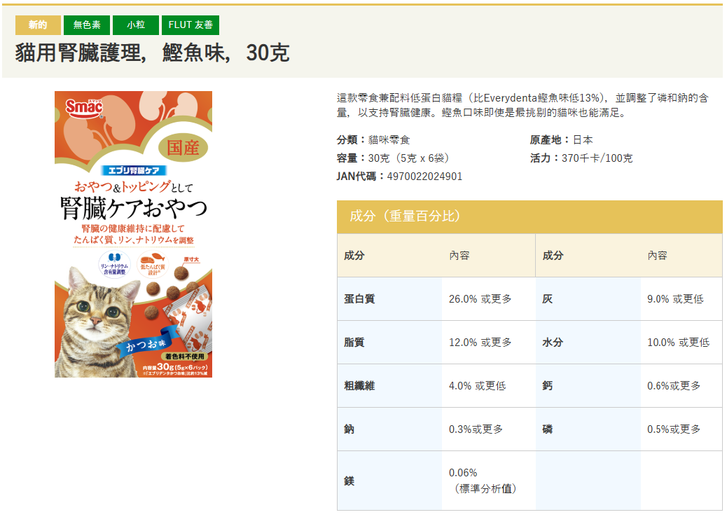727x517 pixels.
Task: Click the product title 貓用腎臟護理，鰹魚味，30克
Action: [x=152, y=53]
